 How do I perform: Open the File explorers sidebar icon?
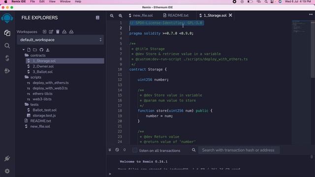coord(7,33)
